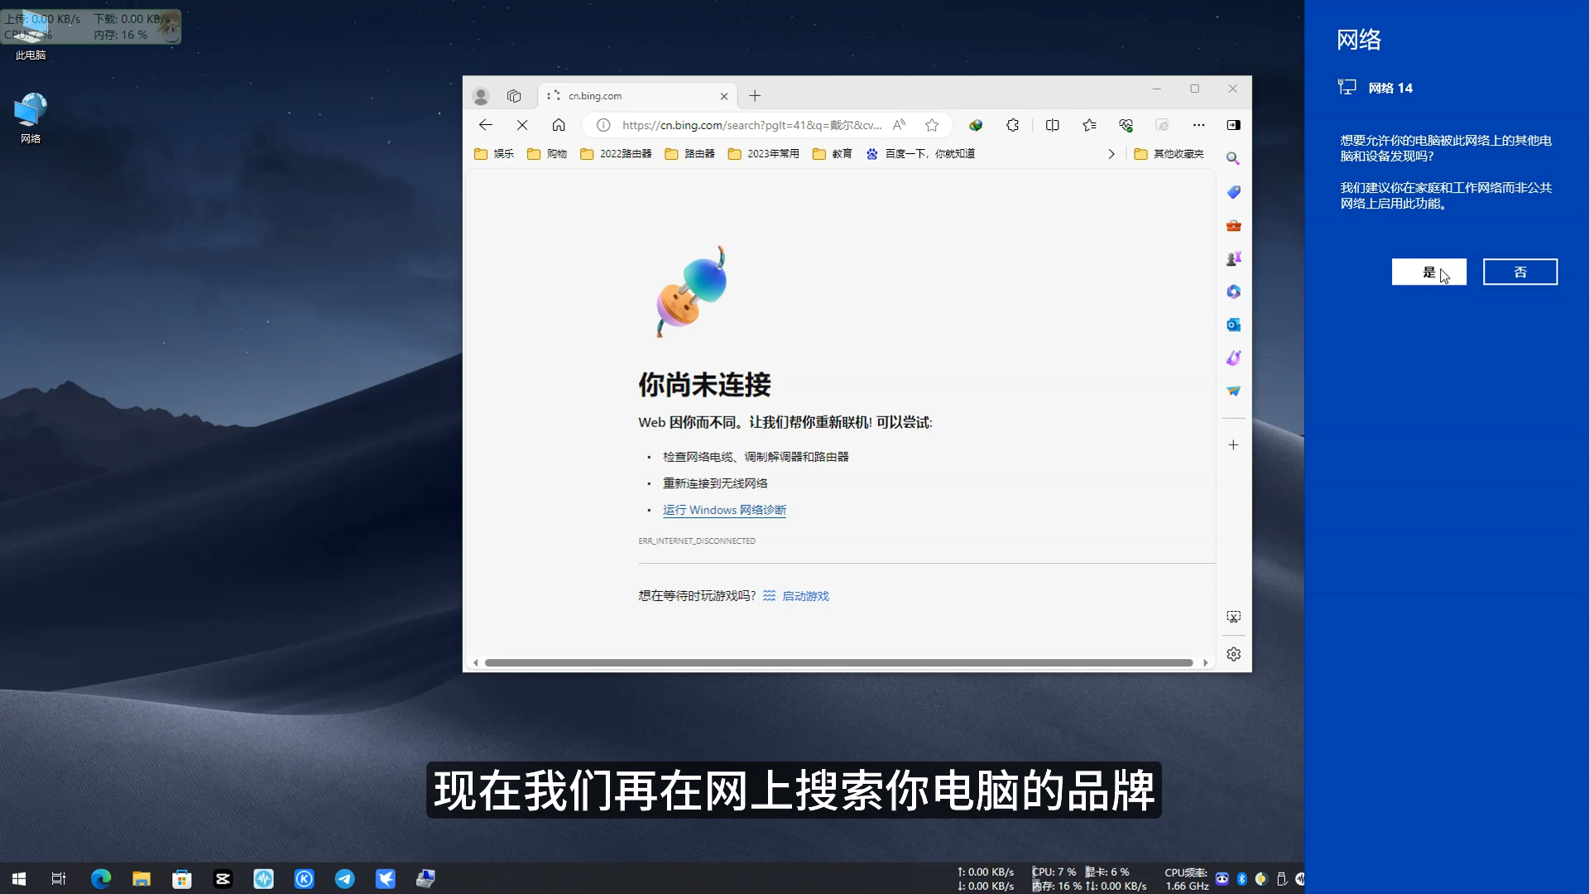Open the Image Creator sidebar icon
The width and height of the screenshot is (1589, 894).
[x=1233, y=358]
